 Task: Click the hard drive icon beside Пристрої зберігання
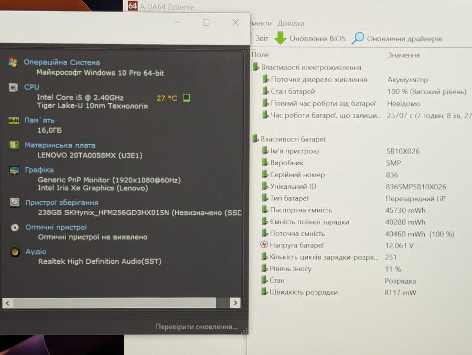click(x=15, y=202)
